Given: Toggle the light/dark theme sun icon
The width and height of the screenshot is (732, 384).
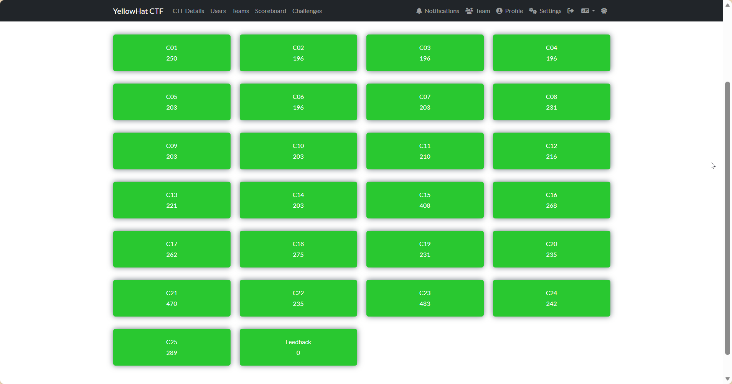Looking at the screenshot, I should point(604,11).
